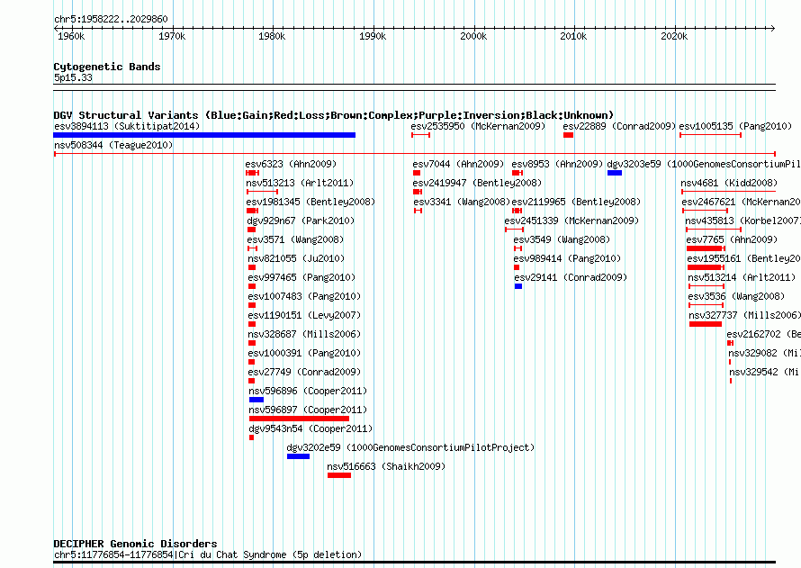This screenshot has width=801, height=568.
Task: Click the esv2535950 (McKernan2009) label
Action: click(x=478, y=126)
